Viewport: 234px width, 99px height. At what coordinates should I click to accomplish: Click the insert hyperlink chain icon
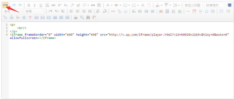(x=113, y=11)
